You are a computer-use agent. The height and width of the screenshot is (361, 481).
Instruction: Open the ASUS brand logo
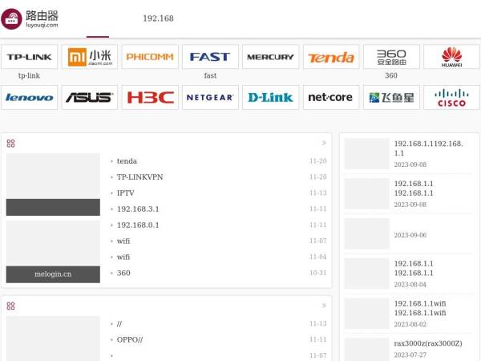tap(90, 97)
